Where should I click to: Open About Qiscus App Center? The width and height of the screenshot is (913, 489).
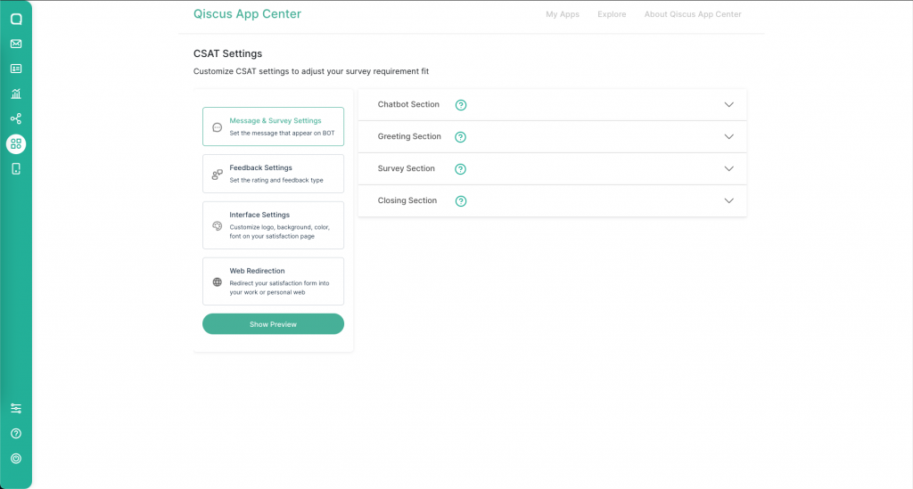692,14
